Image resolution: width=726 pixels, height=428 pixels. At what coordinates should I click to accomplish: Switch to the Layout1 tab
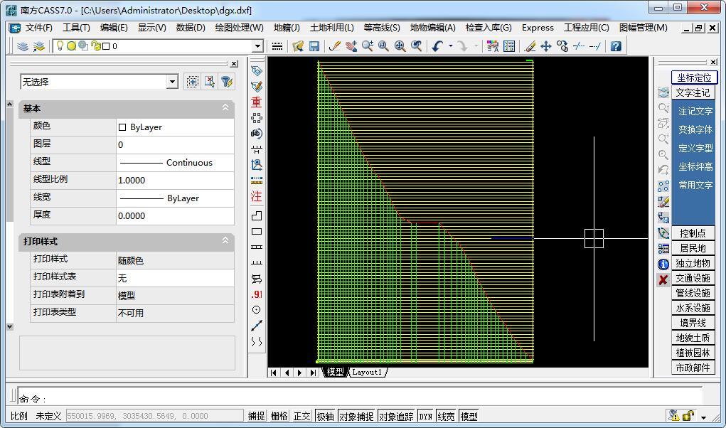368,372
